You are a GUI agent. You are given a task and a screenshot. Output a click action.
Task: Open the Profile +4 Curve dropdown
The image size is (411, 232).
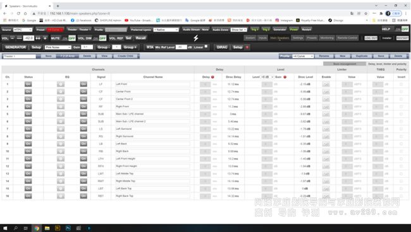(x=303, y=56)
